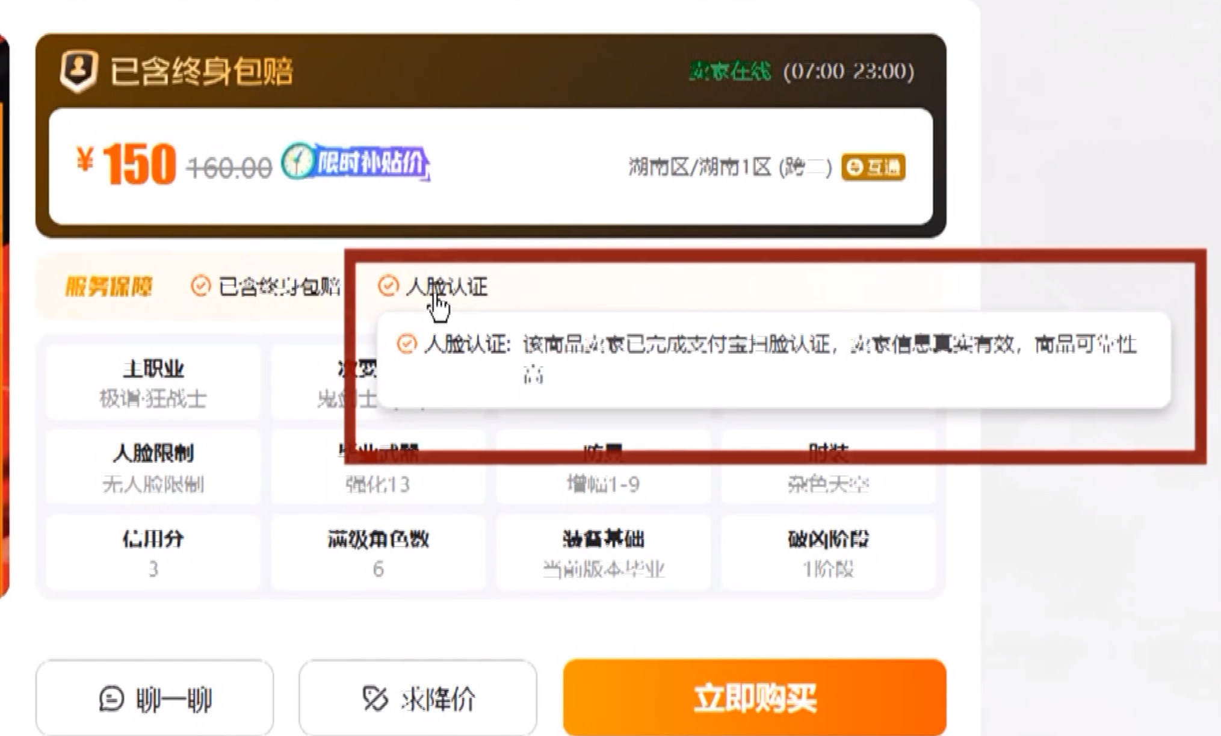Click the chat bubble icon on 聊一聊
Screen dimensions: 1221x736
(x=111, y=699)
